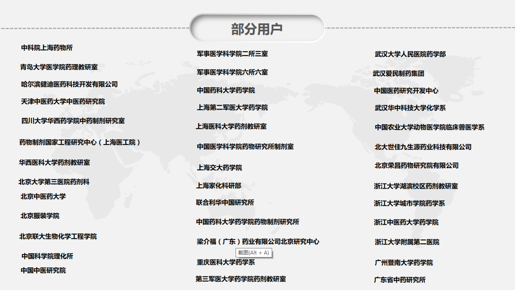Click the 截图(Alt + A) tooltip
This screenshot has height=291, width=515.
coord(254,253)
